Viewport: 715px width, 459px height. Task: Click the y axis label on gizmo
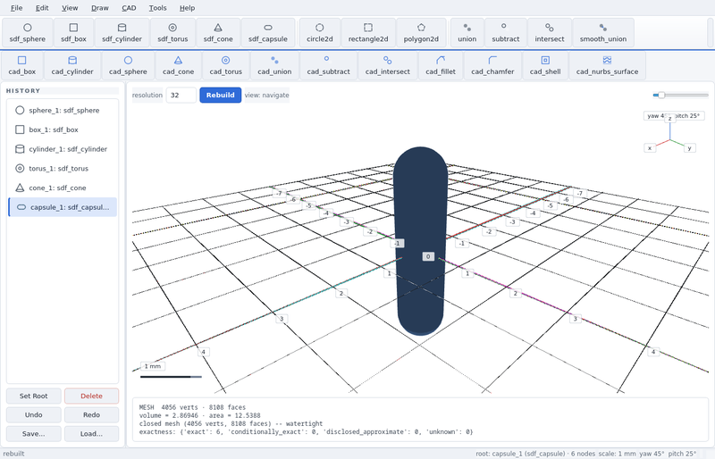coord(689,147)
